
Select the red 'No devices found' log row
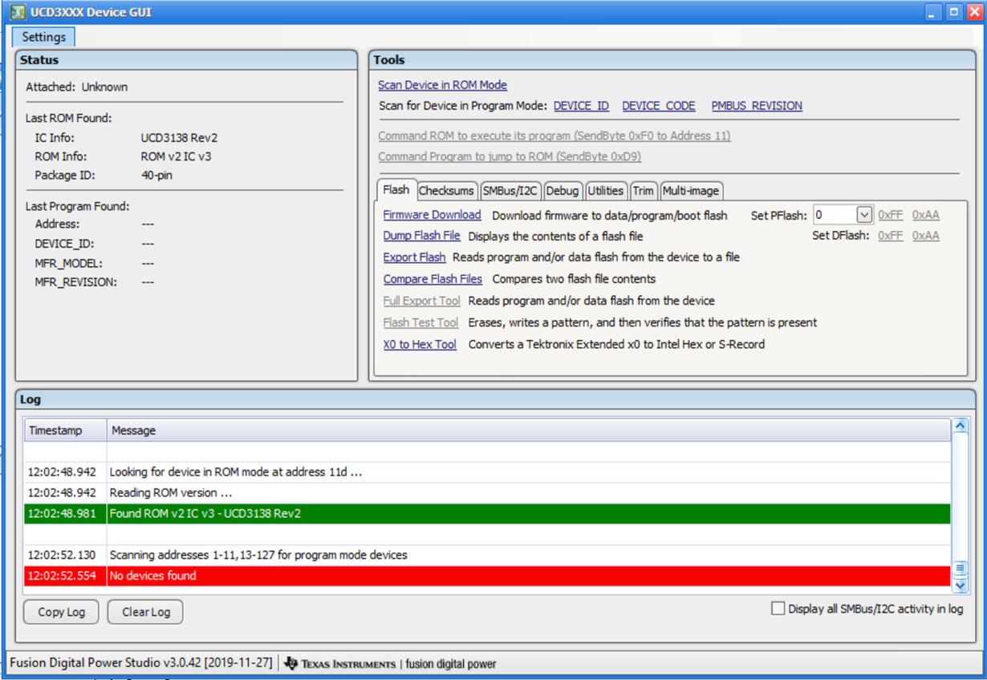click(x=487, y=576)
